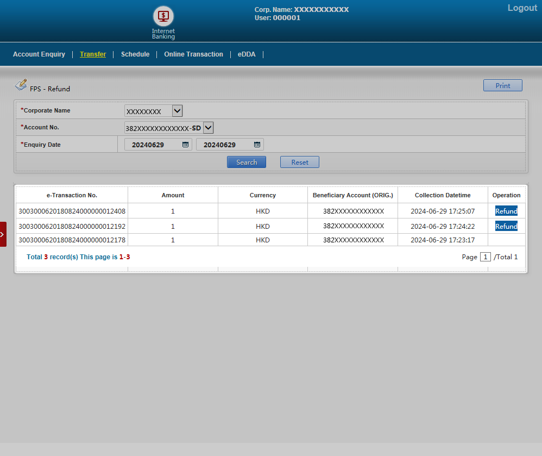This screenshot has width=542, height=456.
Task: Open the Account No. dropdown
Action: click(209, 128)
